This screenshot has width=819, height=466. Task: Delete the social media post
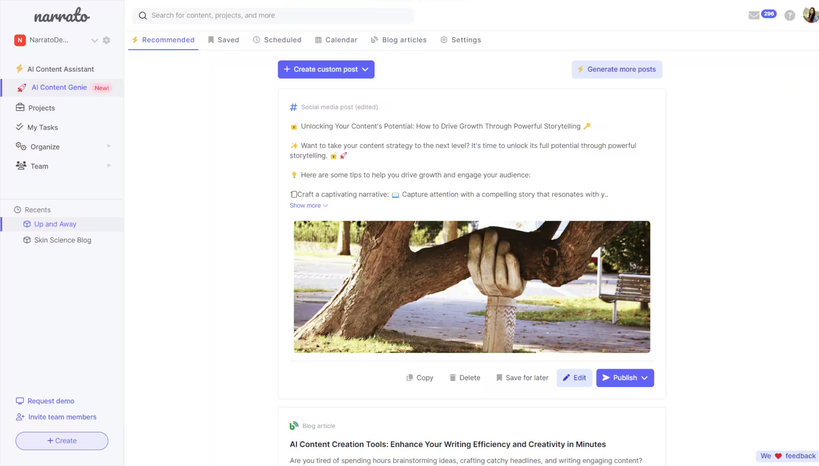(x=465, y=378)
